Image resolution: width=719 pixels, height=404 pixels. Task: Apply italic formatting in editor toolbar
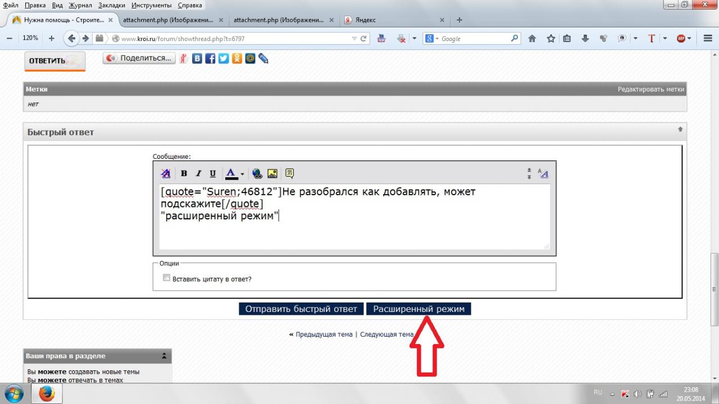pyautogui.click(x=198, y=174)
